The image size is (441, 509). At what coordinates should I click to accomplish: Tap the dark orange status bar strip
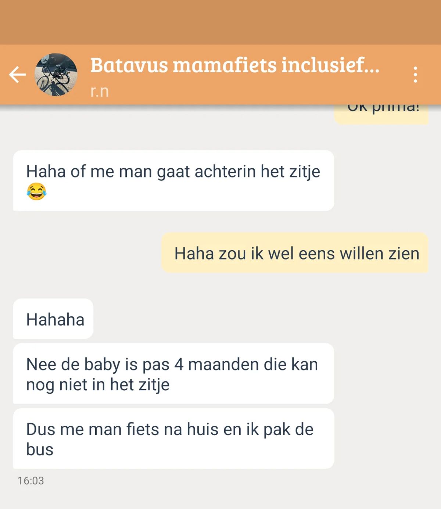(220, 22)
